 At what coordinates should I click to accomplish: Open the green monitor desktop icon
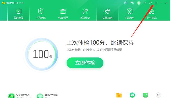[145, 95]
